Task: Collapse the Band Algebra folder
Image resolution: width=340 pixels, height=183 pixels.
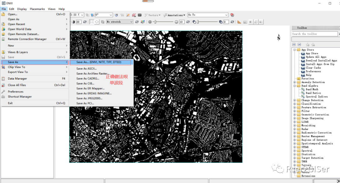Action: point(295,86)
